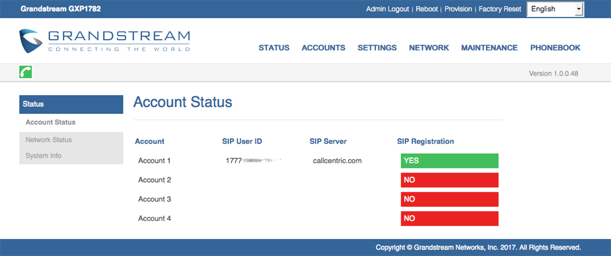This screenshot has width=611, height=256.
Task: Click the SIP User ID starting with 1777
Action: point(254,161)
